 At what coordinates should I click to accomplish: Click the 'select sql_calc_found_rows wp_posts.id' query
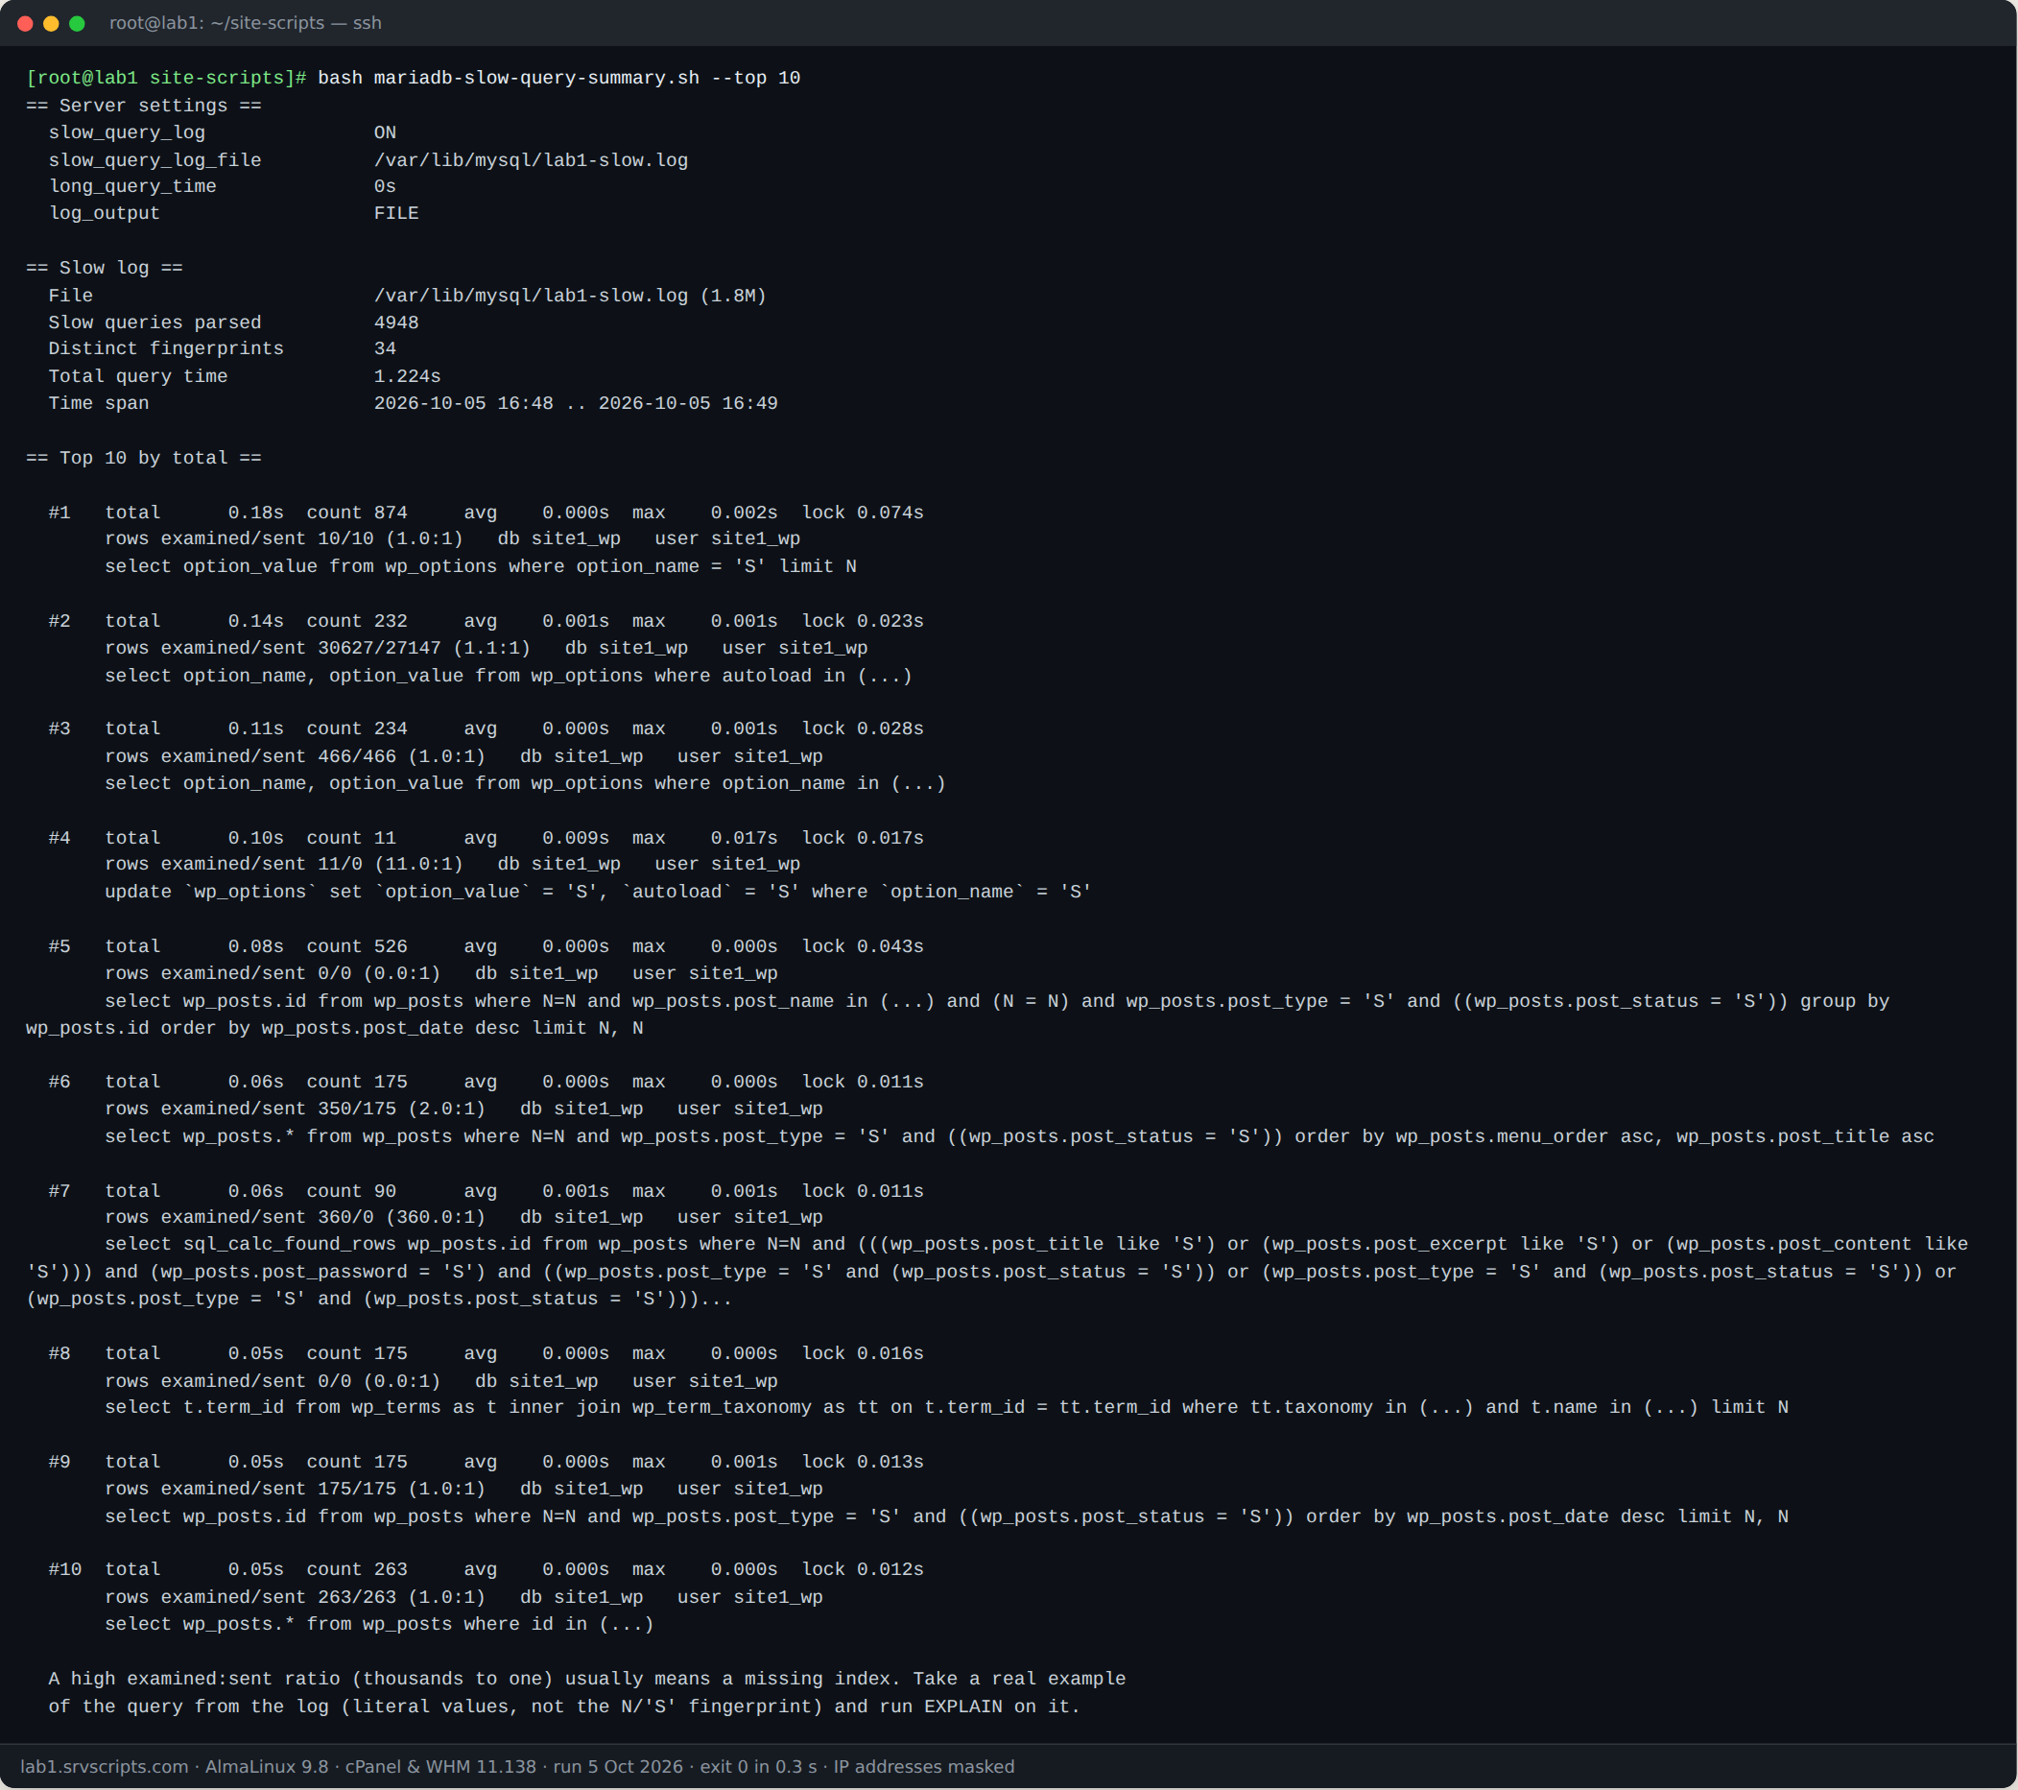coord(997,1272)
